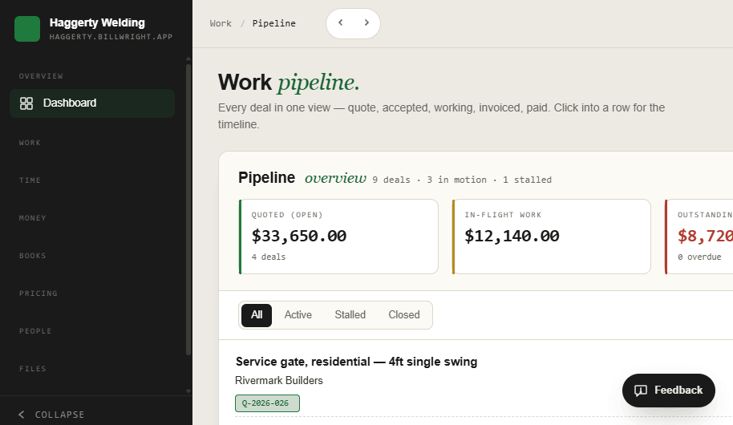This screenshot has width=733, height=425.
Task: Expand the MONEY sidebar section
Action: point(33,218)
